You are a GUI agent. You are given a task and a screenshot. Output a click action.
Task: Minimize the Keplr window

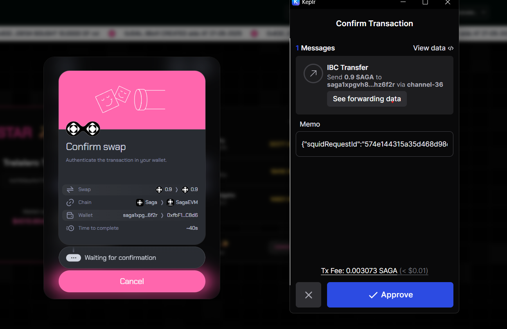click(403, 2)
